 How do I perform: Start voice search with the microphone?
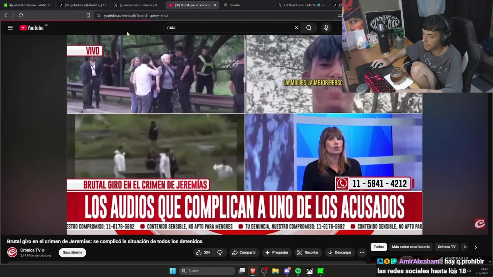point(326,28)
